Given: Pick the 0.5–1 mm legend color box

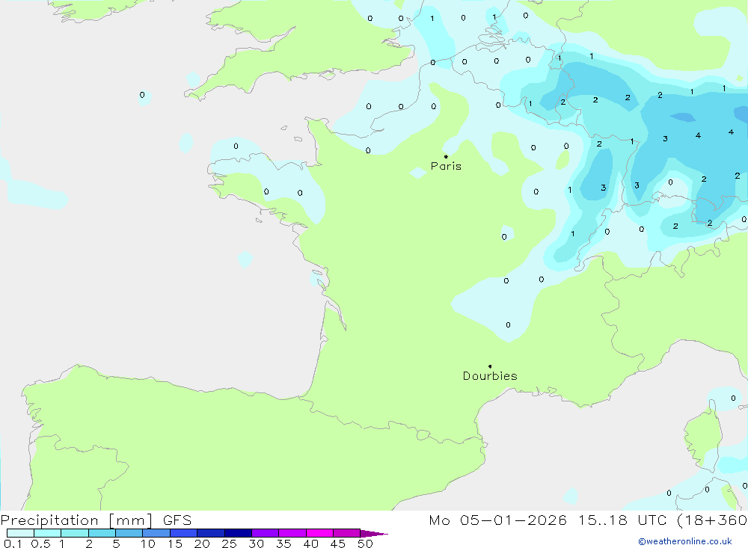Looking at the screenshot, I should (x=48, y=533).
